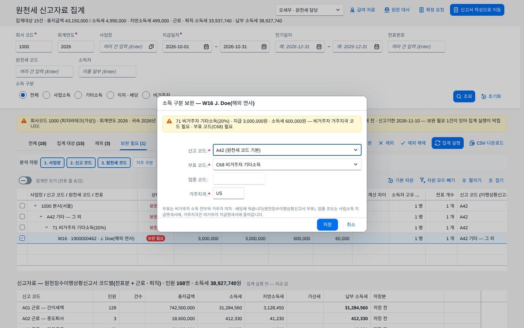Open calendar for 지급일자 end date 2026-10-31
The image size is (524, 328).
264,47
